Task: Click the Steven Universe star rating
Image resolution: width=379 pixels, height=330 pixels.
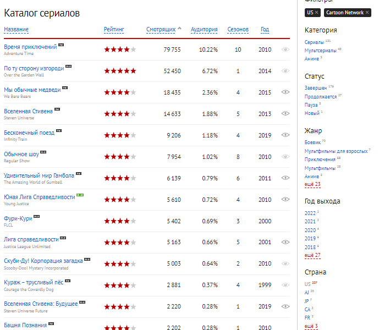Action: pyautogui.click(x=120, y=114)
